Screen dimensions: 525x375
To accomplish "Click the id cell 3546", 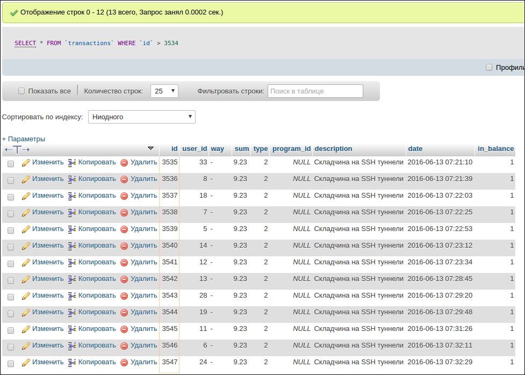I will coord(170,345).
